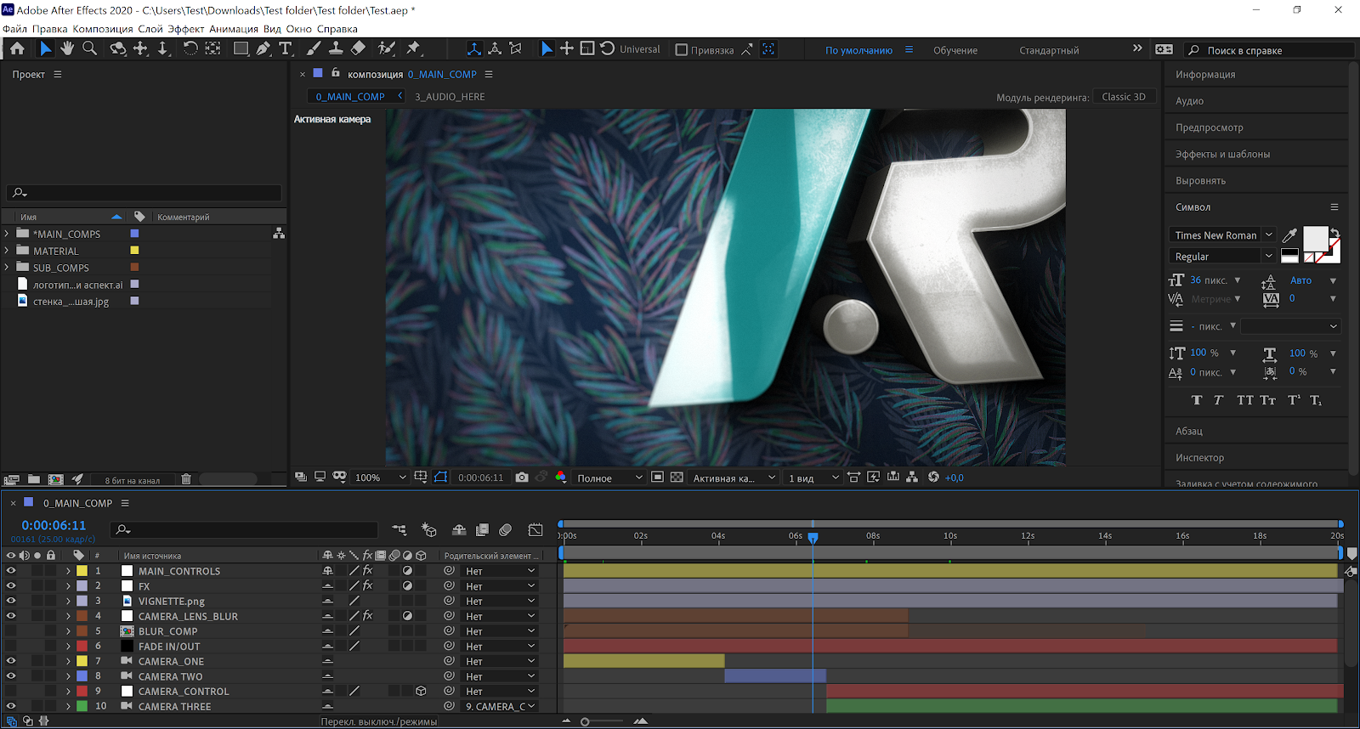Enable the Привязка snapping checkbox
The height and width of the screenshot is (729, 1360).
(x=681, y=50)
